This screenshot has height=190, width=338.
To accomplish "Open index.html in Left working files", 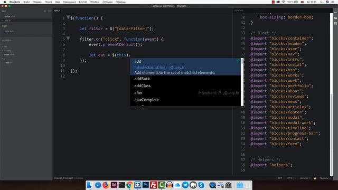I will coord(10,16).
